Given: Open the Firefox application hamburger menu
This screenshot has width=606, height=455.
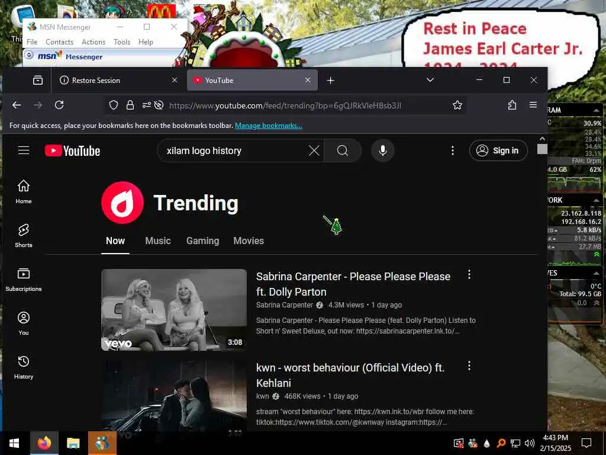Looking at the screenshot, I should coord(533,105).
